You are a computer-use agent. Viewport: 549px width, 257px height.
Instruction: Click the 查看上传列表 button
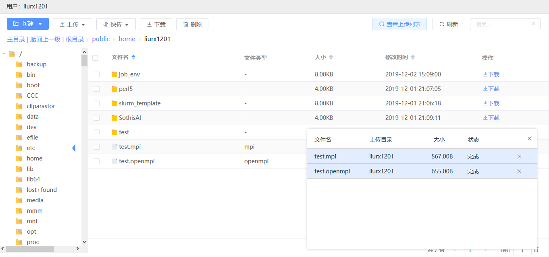399,24
